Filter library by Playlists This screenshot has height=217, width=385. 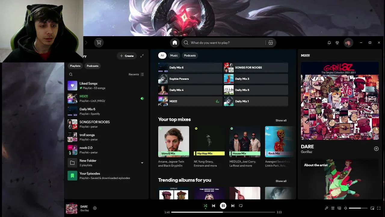click(75, 66)
